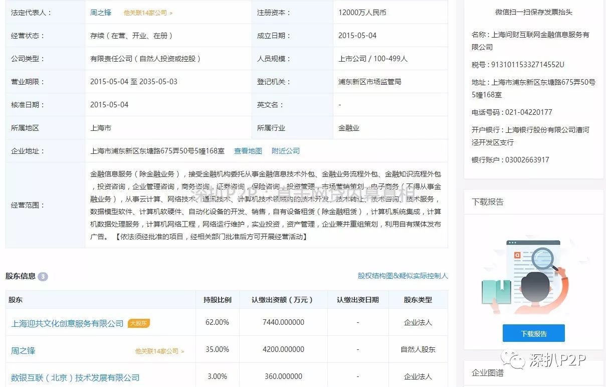The image size is (606, 387).
Task: Open 股权结构图&疑似实际控制人 link
Action: click(x=403, y=276)
